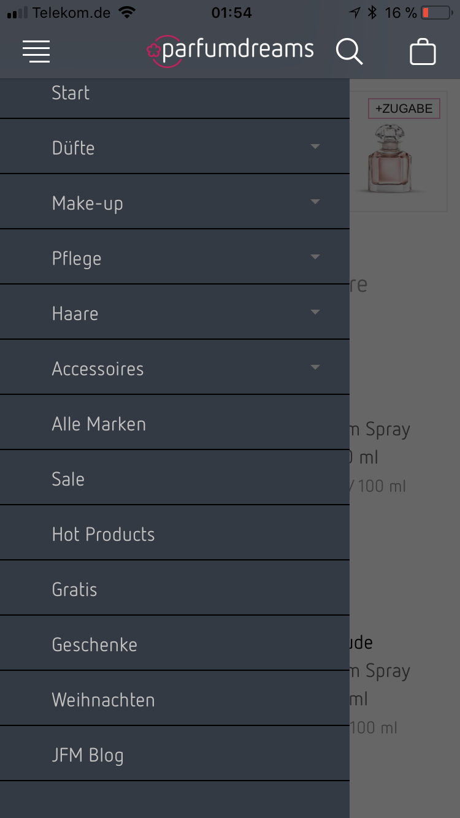Expand the Accessoires submenu arrow
Image resolution: width=460 pixels, height=818 pixels.
pyautogui.click(x=315, y=367)
